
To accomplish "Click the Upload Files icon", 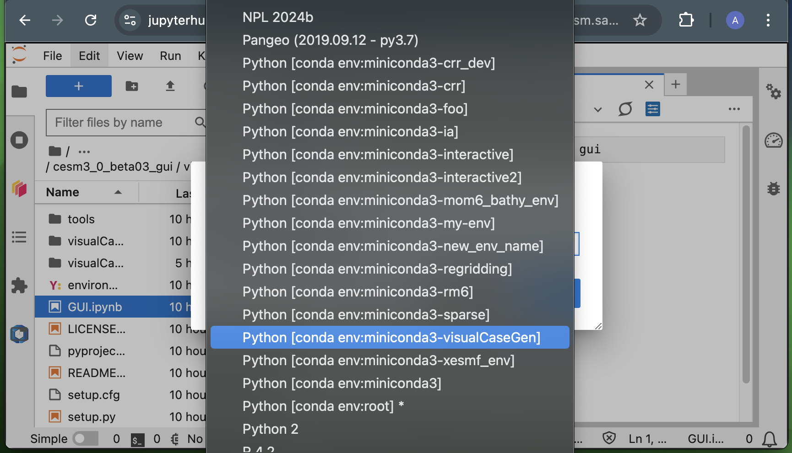I will coord(170,86).
